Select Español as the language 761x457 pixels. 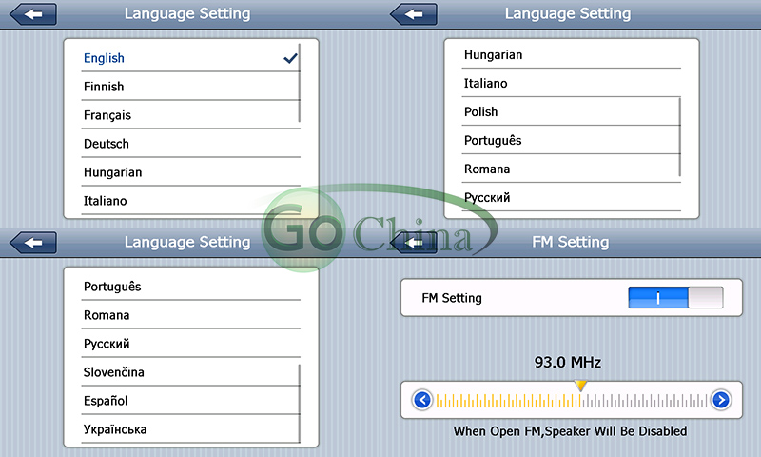(106, 401)
